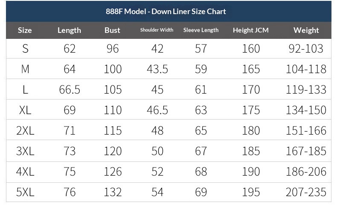Click the weight range 134-150
This screenshot has height=208, width=337.
click(306, 110)
